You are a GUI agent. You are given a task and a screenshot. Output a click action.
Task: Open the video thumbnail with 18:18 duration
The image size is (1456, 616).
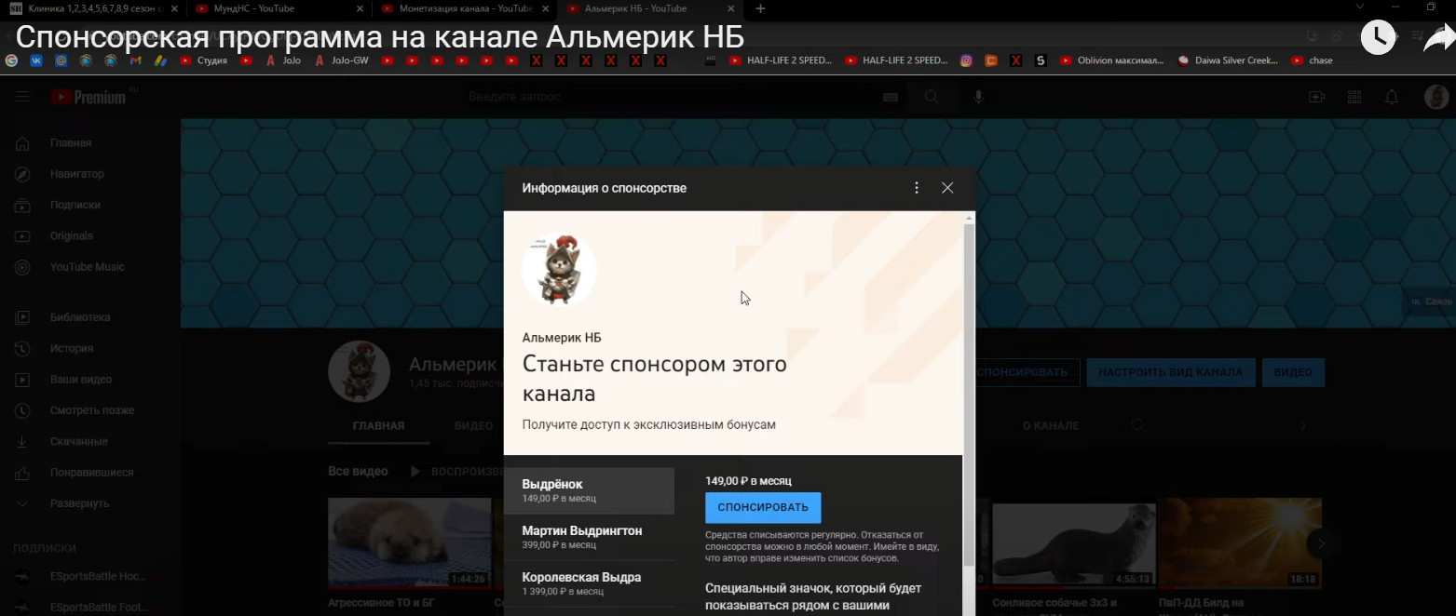(x=1240, y=543)
